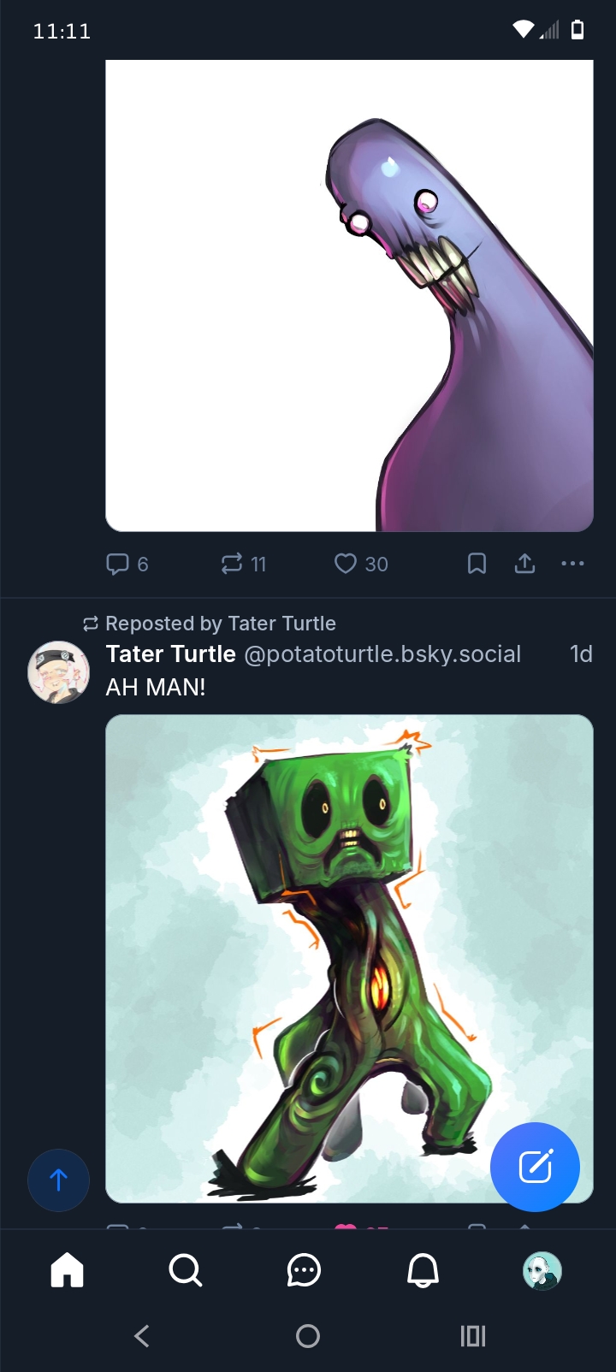
Task: Share the purple creature post
Action: [x=524, y=564]
